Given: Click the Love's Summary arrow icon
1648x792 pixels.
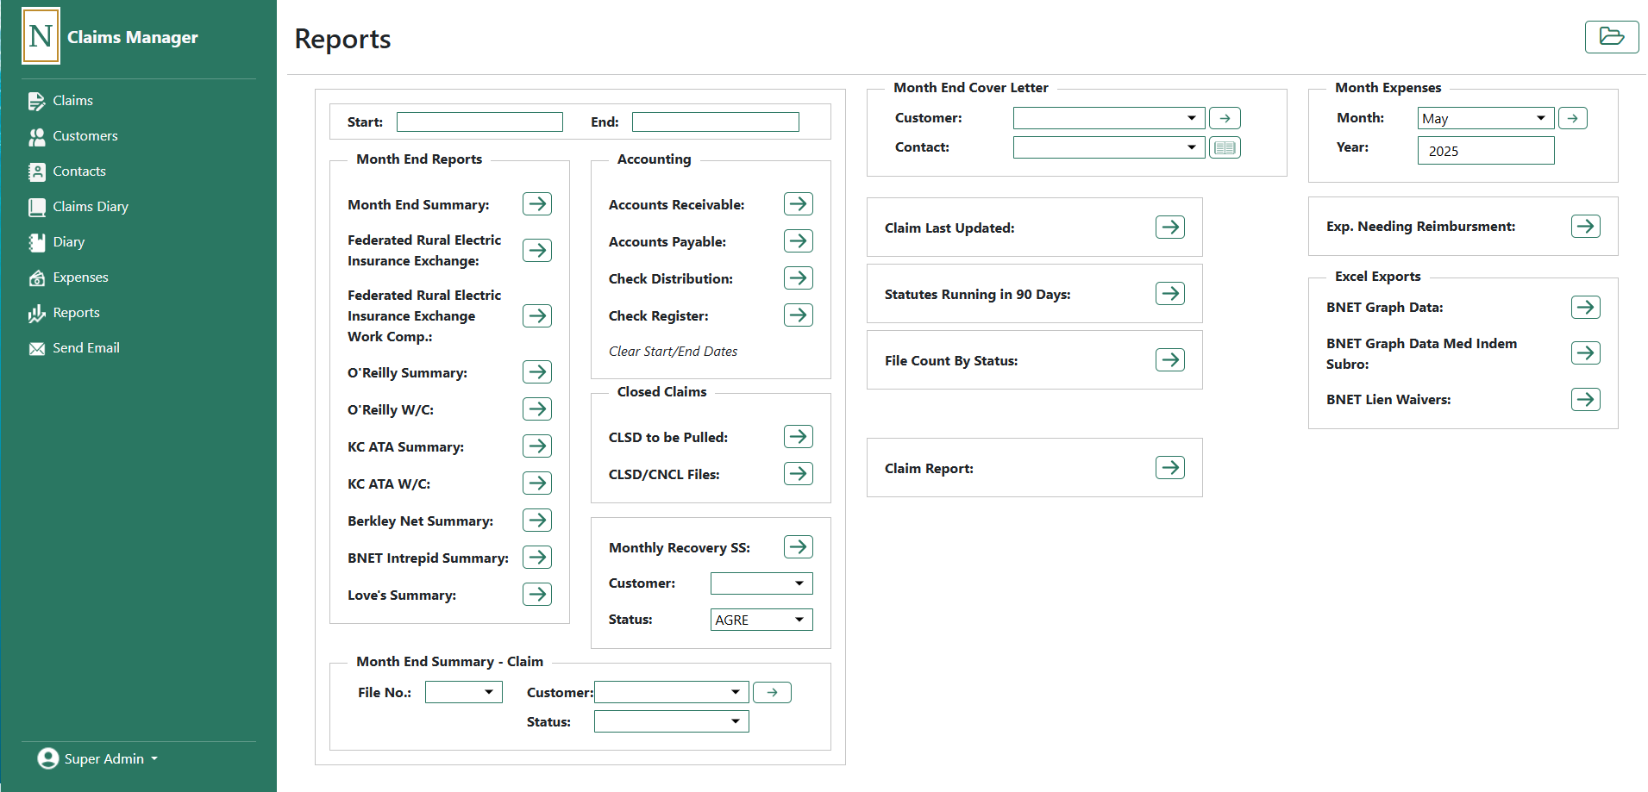Looking at the screenshot, I should coord(537,595).
